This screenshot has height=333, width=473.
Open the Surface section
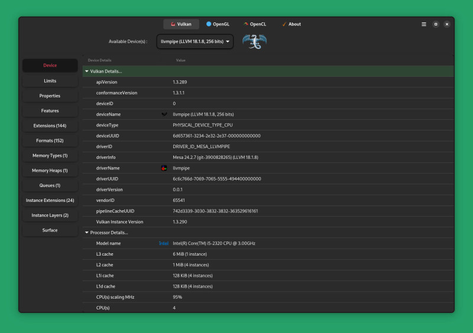50,230
